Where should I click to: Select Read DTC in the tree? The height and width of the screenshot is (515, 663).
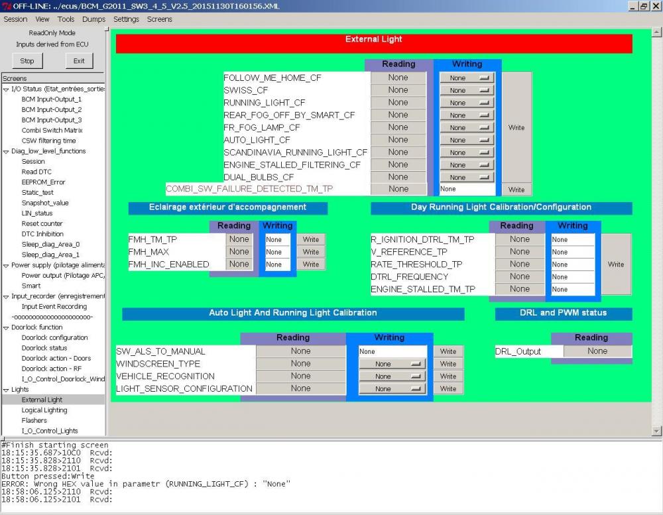pos(36,172)
